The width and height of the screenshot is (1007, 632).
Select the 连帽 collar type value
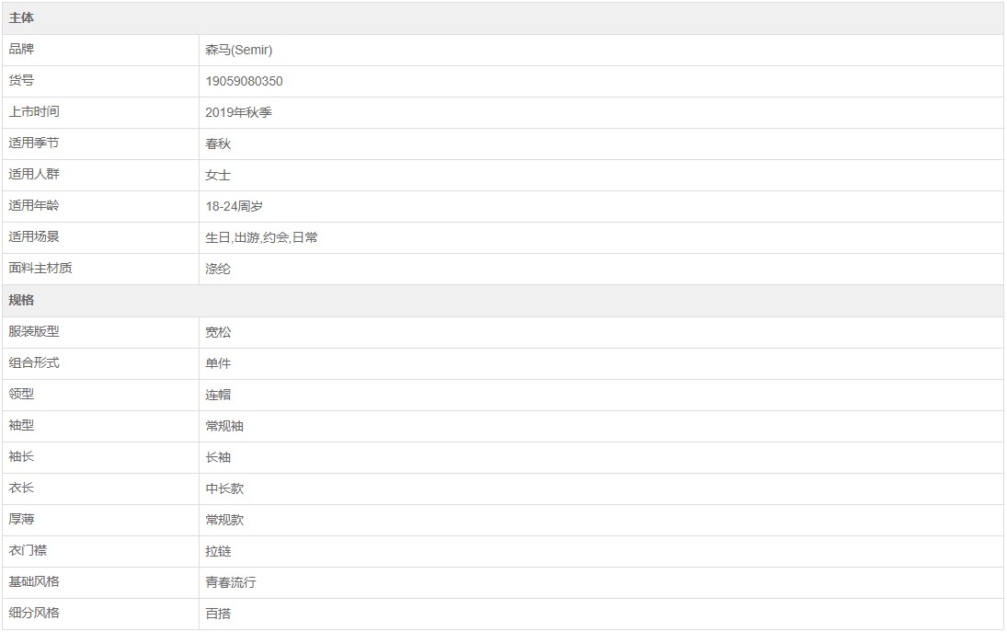click(x=218, y=395)
